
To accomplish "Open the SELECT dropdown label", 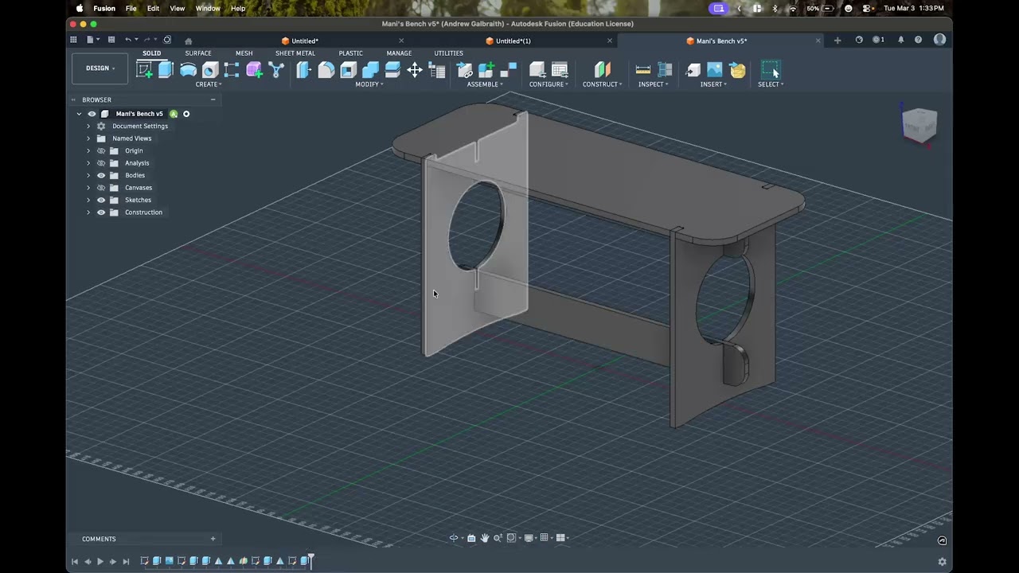I will coord(770,84).
